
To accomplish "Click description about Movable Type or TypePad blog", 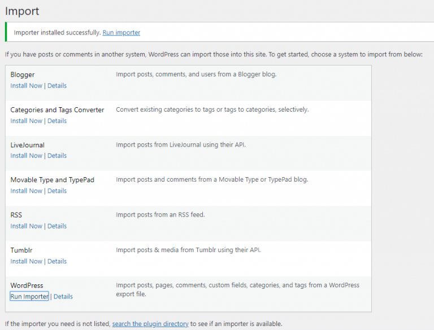I will (212, 179).
